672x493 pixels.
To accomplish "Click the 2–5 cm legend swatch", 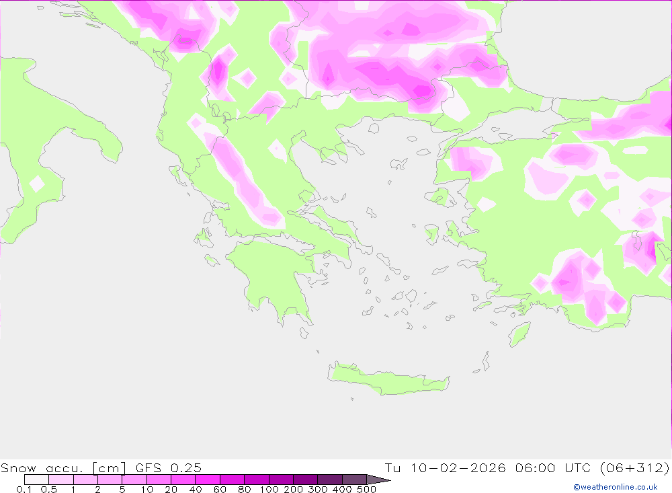I will 110,480.
